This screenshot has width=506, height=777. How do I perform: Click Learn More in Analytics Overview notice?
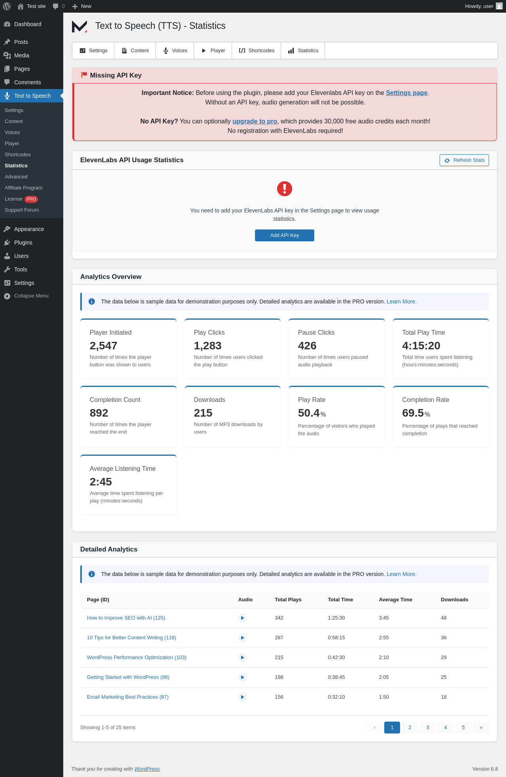point(401,301)
